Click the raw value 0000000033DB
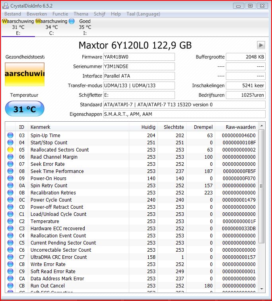 tap(239, 229)
